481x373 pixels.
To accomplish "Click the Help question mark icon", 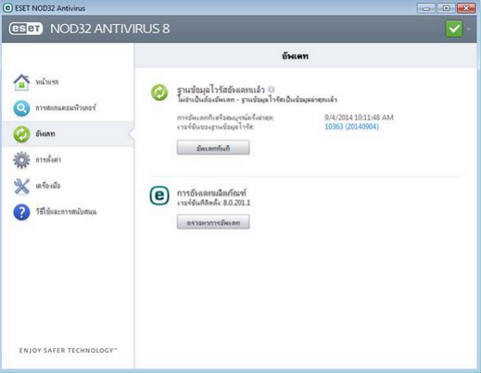I will click(21, 212).
